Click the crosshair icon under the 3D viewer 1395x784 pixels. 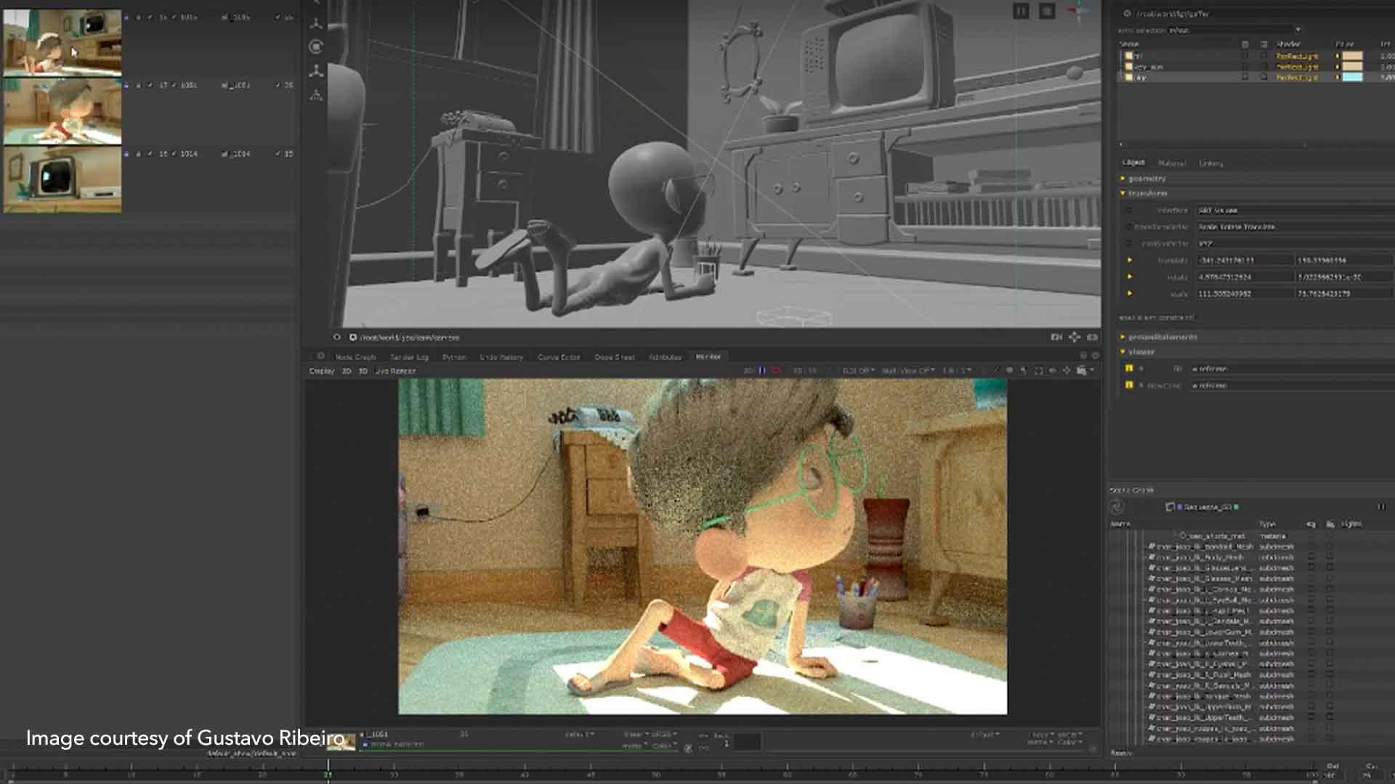coord(1075,337)
